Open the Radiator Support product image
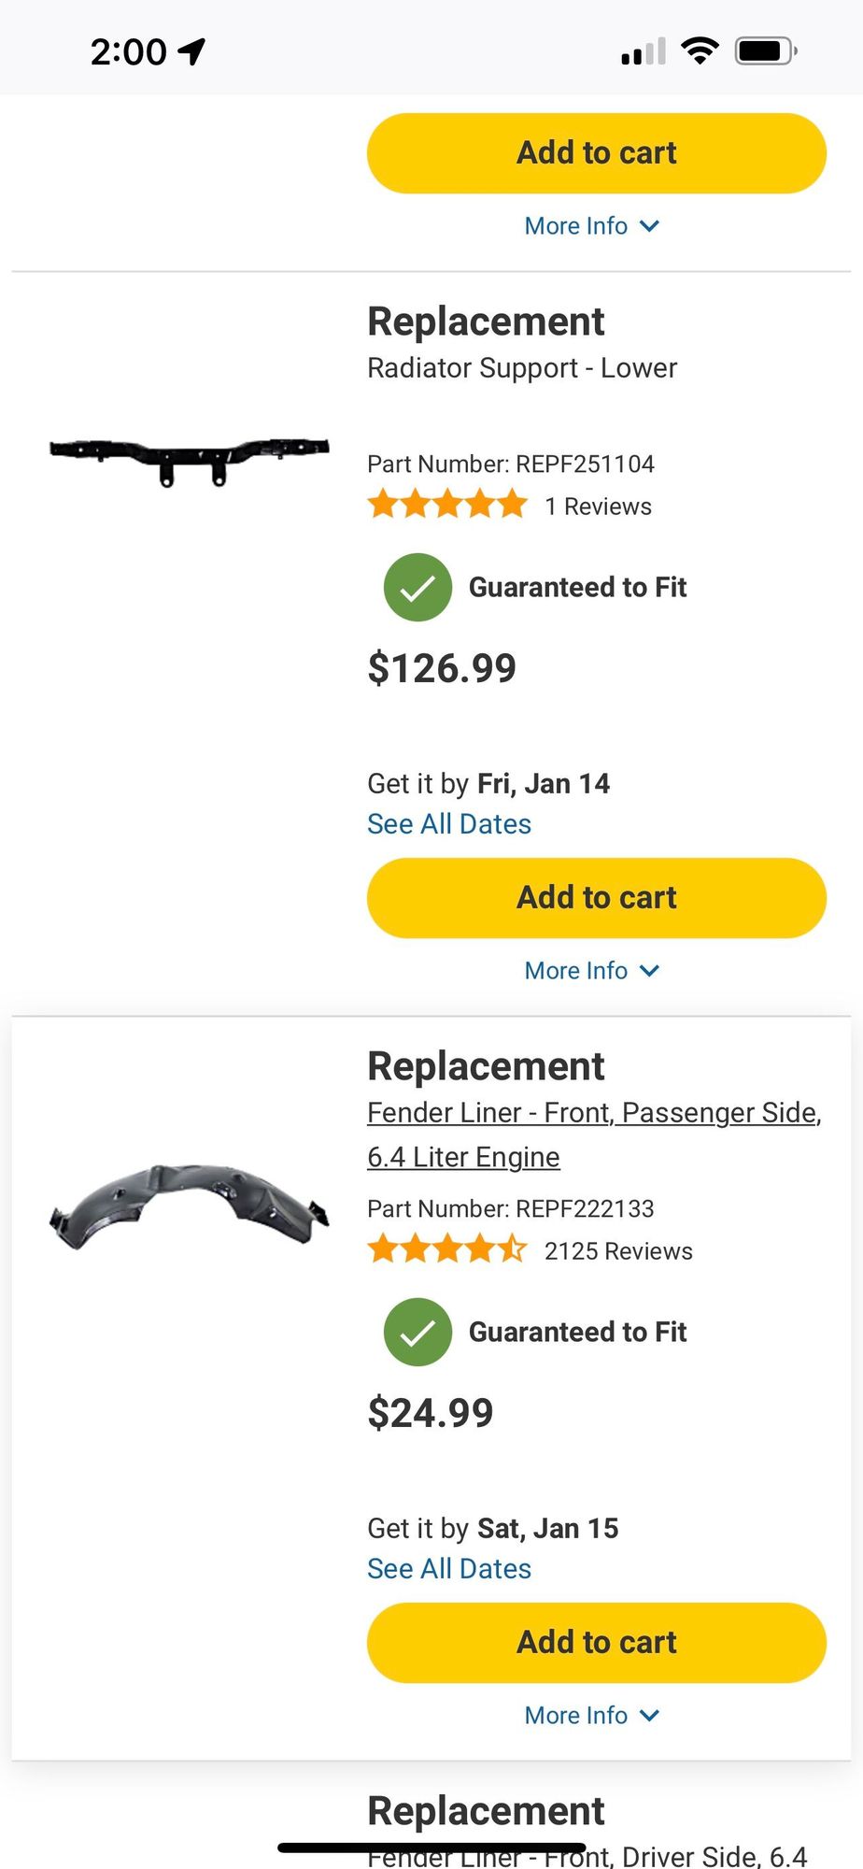Viewport: 863px width, 1869px height. [x=190, y=461]
